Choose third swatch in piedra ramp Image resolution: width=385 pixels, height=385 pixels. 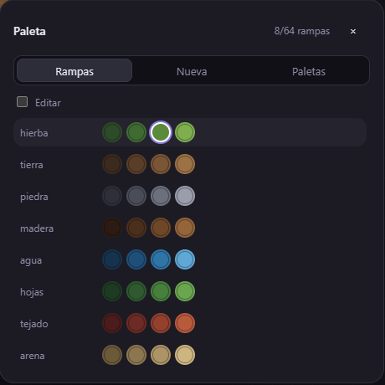pyautogui.click(x=161, y=196)
